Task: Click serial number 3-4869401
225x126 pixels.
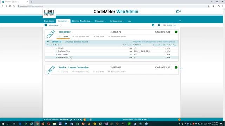Action: (x=116, y=68)
